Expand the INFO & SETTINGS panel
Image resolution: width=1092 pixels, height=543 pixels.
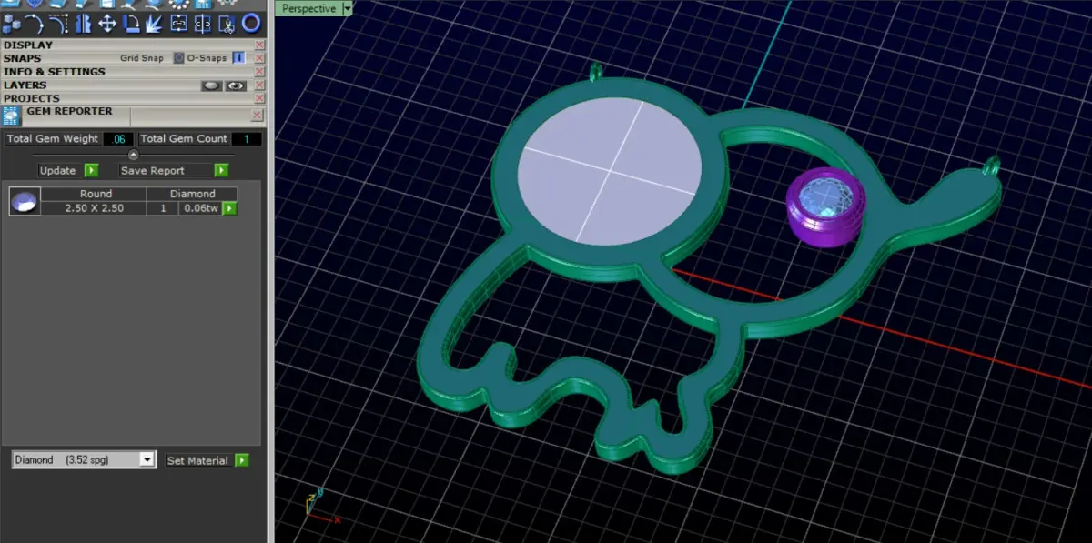tap(55, 72)
